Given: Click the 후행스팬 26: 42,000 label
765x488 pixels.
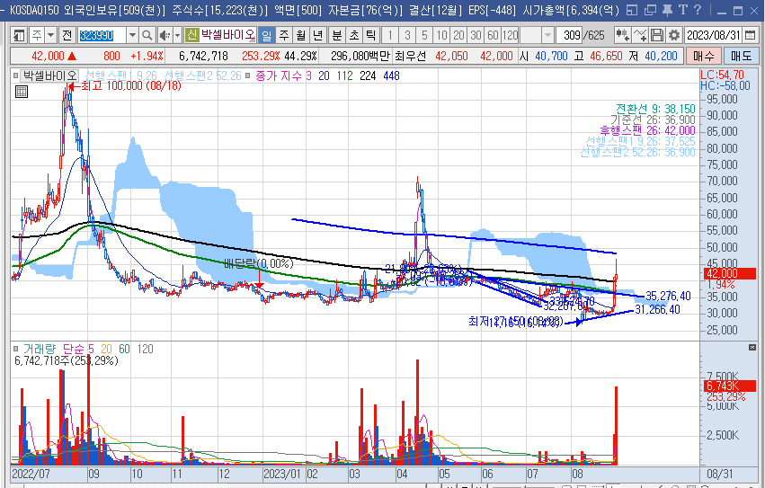Looking at the screenshot, I should [x=647, y=130].
